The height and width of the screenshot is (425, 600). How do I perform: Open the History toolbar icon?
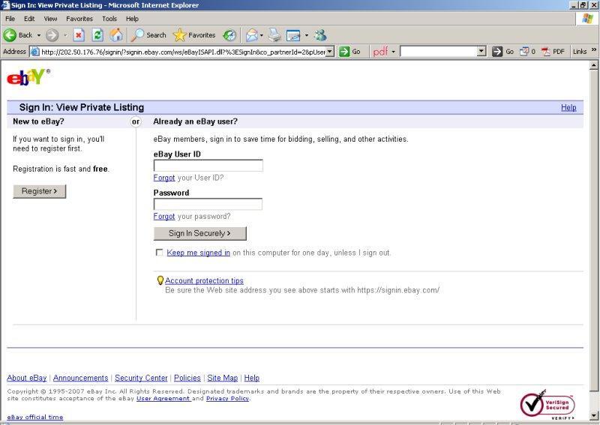click(229, 35)
